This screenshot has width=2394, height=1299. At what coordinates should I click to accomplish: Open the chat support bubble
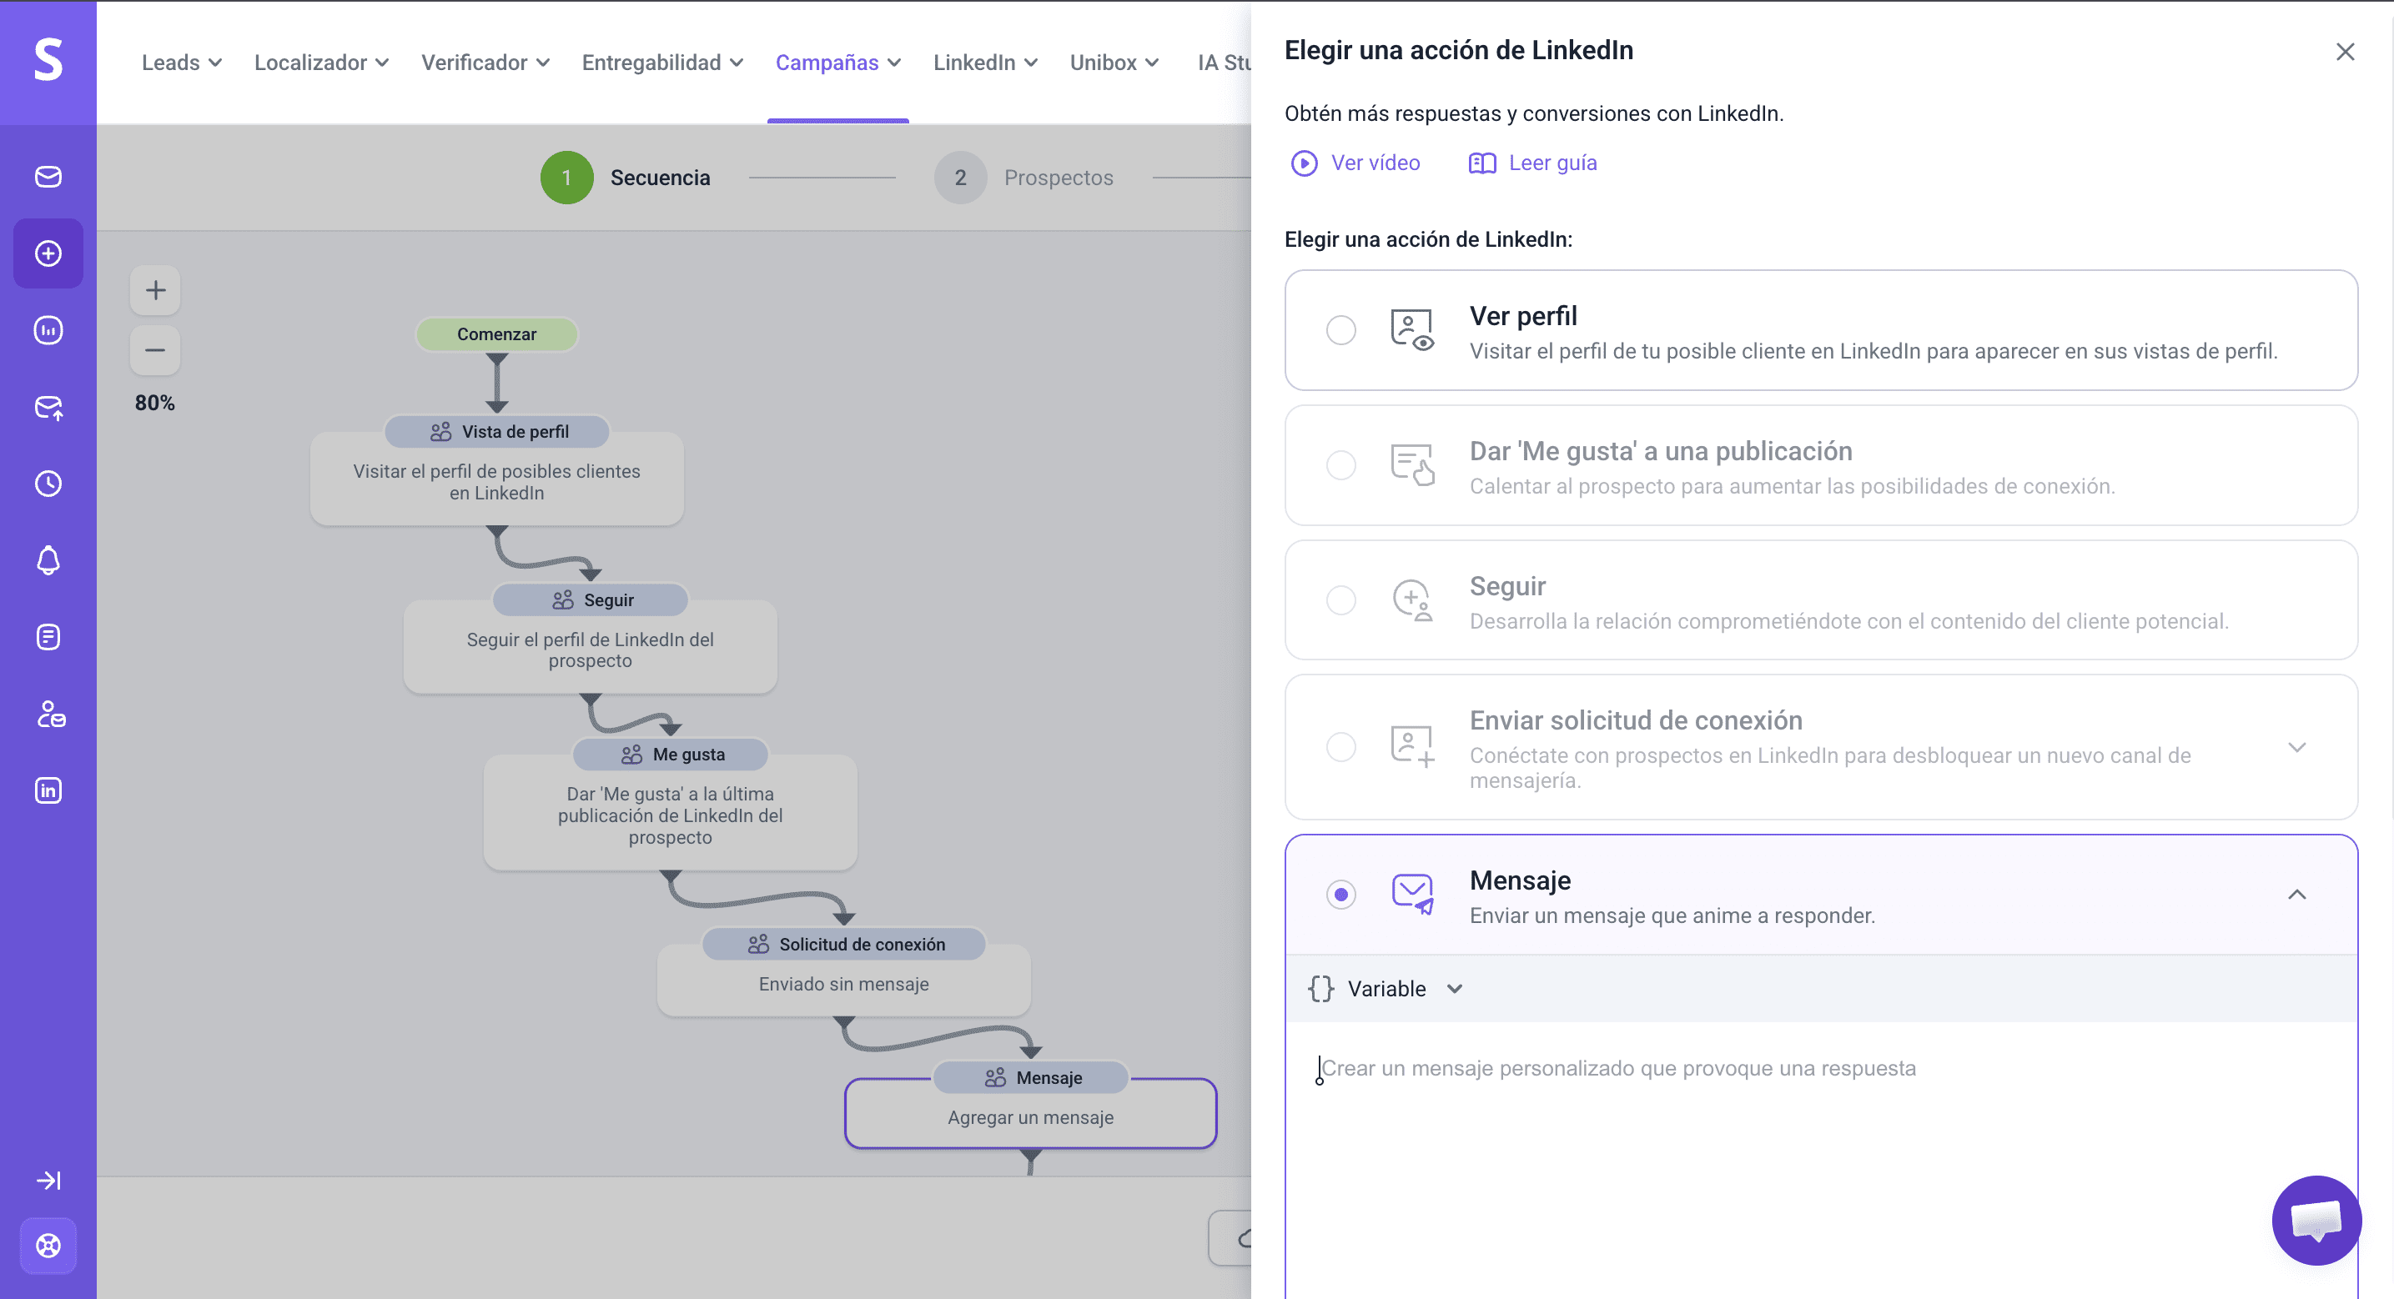[x=2316, y=1220]
